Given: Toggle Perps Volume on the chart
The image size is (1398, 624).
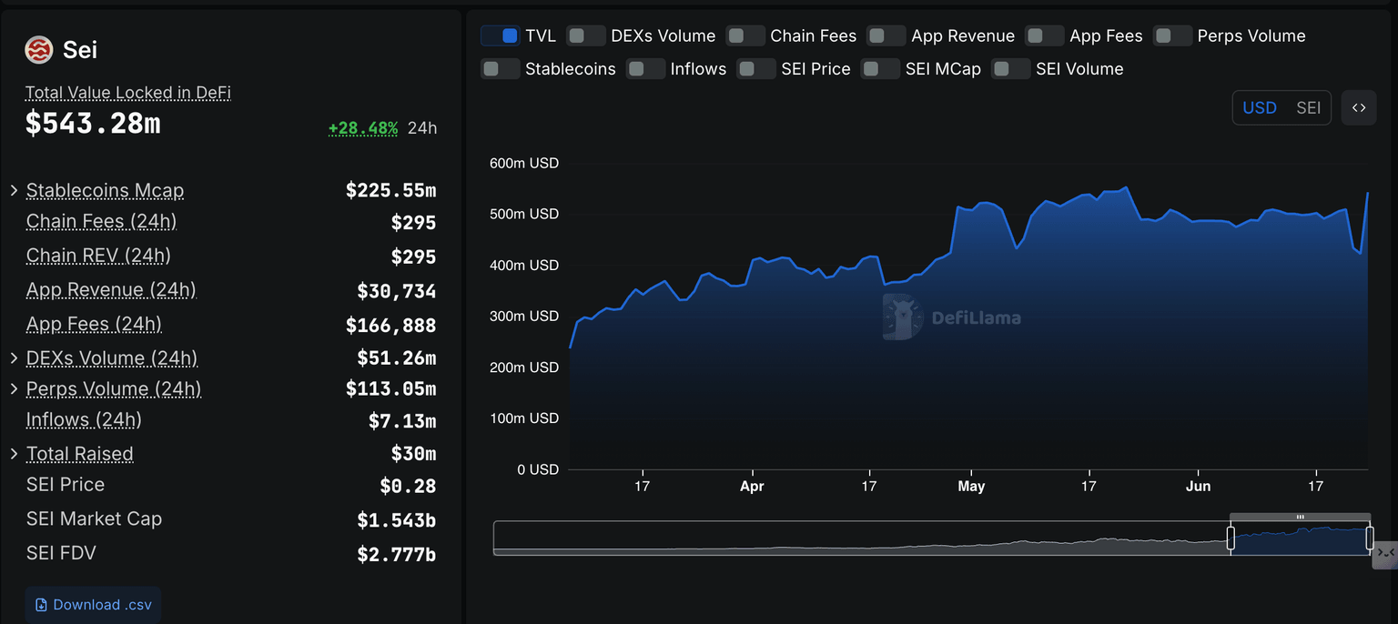Looking at the screenshot, I should click(x=1172, y=35).
